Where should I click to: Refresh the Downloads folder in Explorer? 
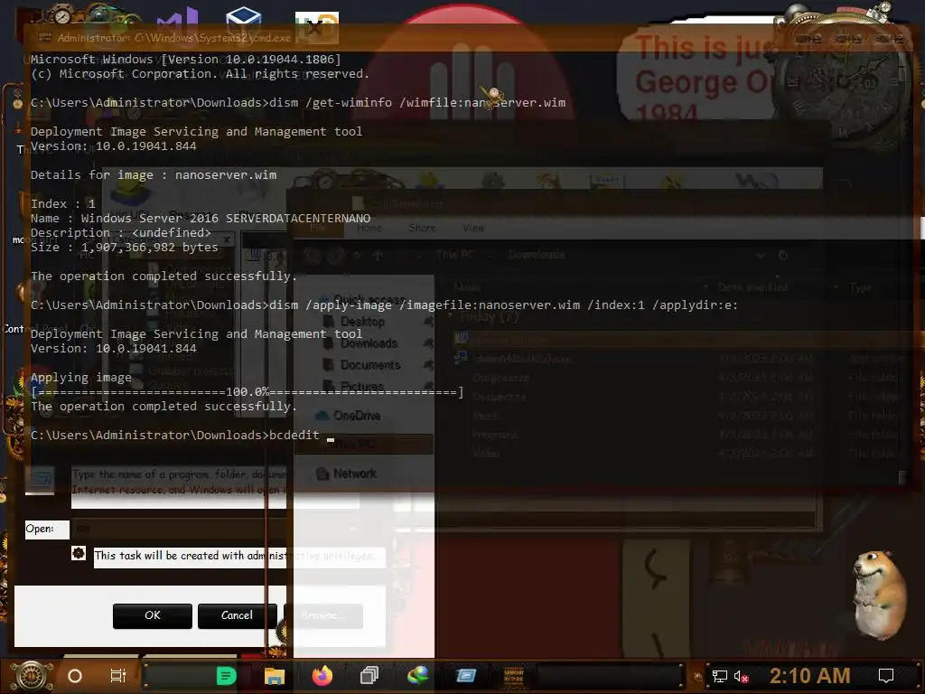(783, 256)
